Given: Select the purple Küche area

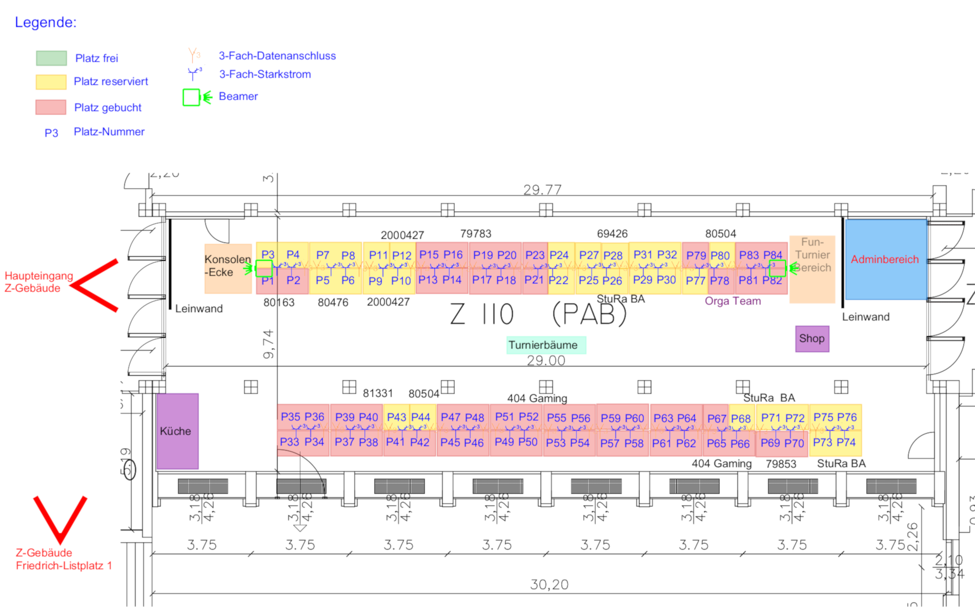Looking at the screenshot, I should coord(177,431).
